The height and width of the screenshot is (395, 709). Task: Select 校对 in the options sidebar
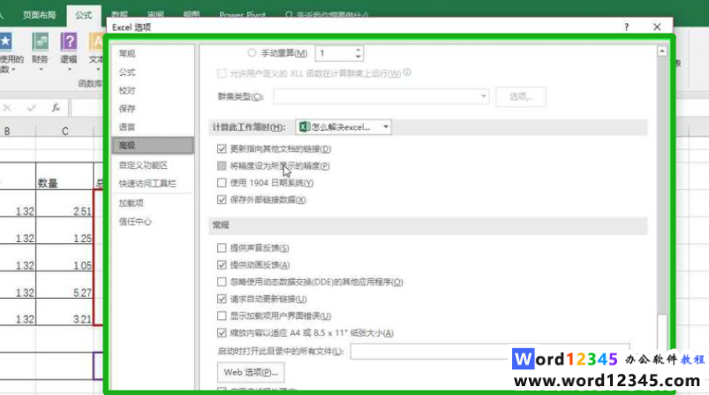click(x=127, y=90)
